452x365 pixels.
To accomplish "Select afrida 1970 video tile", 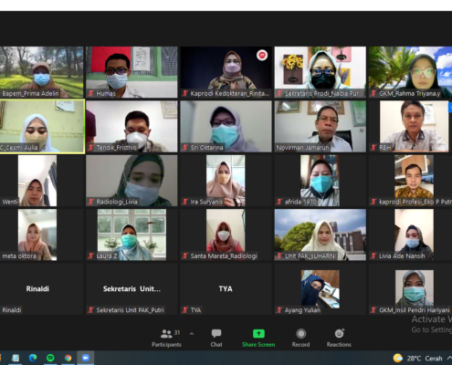I will 321,181.
